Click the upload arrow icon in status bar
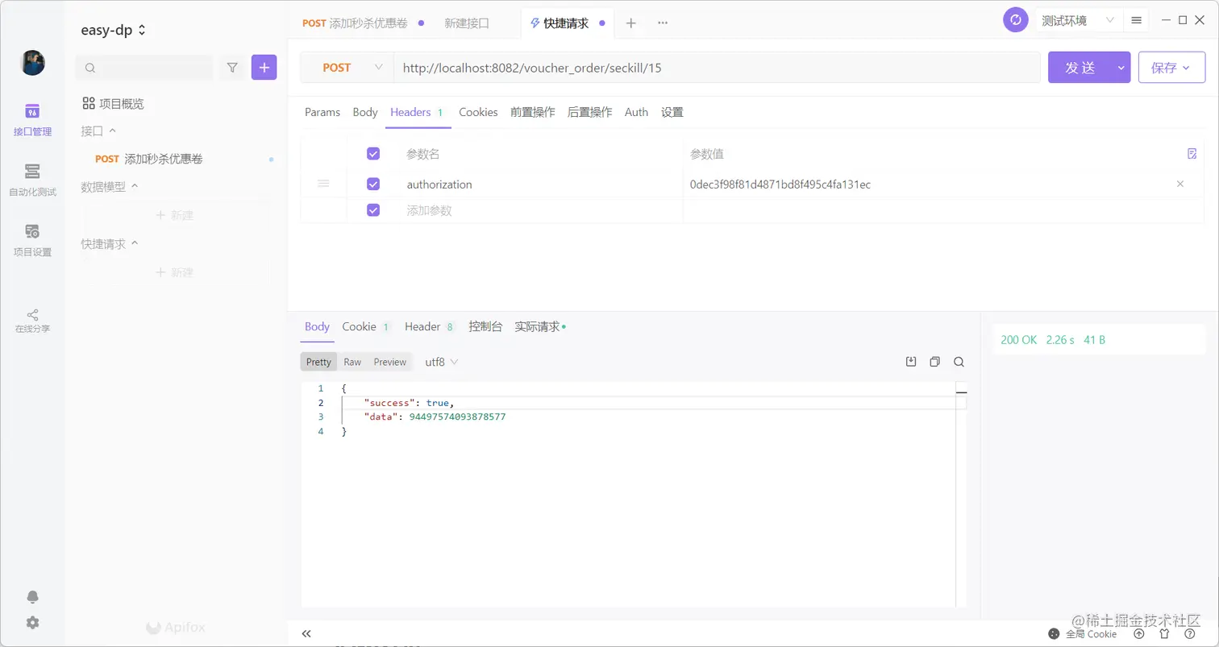 click(1139, 634)
